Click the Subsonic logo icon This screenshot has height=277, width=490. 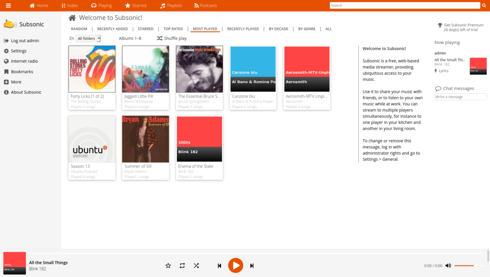coord(10,24)
